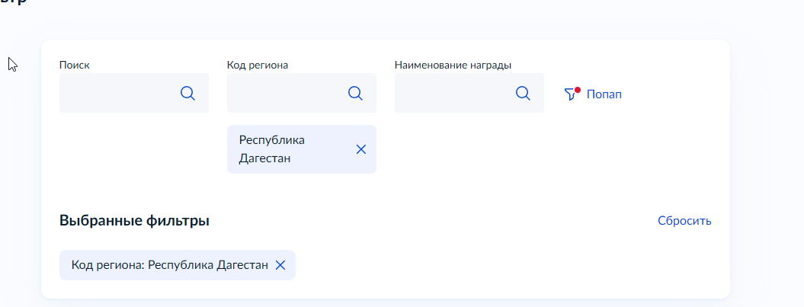804x307 pixels.
Task: Focus the Наименование награды input field
Action: pos(453,93)
